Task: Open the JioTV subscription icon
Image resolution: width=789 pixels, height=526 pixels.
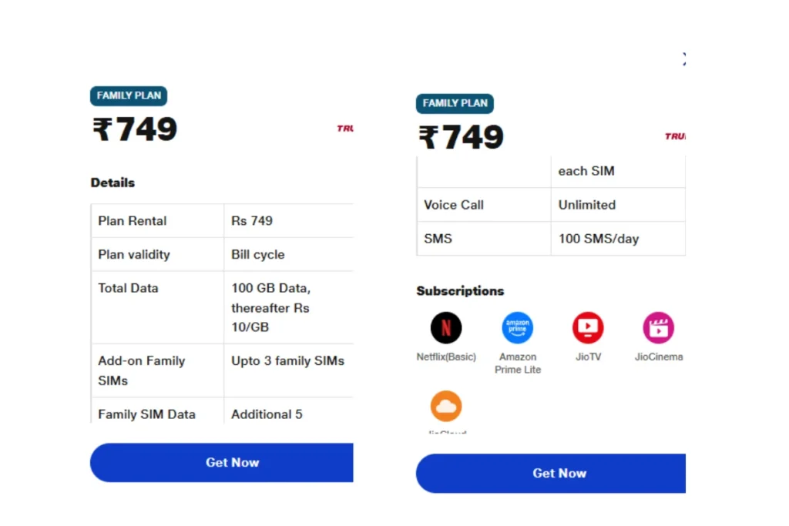Action: pyautogui.click(x=588, y=328)
